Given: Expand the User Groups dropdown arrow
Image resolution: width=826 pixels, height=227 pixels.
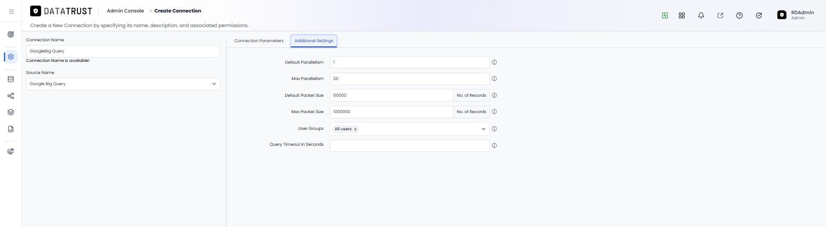Looking at the screenshot, I should (483, 129).
